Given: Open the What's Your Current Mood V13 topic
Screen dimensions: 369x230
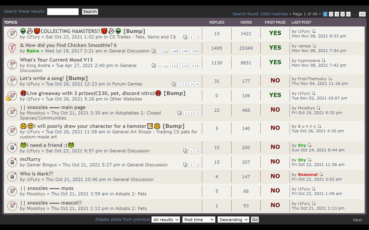Looking at the screenshot, I should [x=56, y=60].
